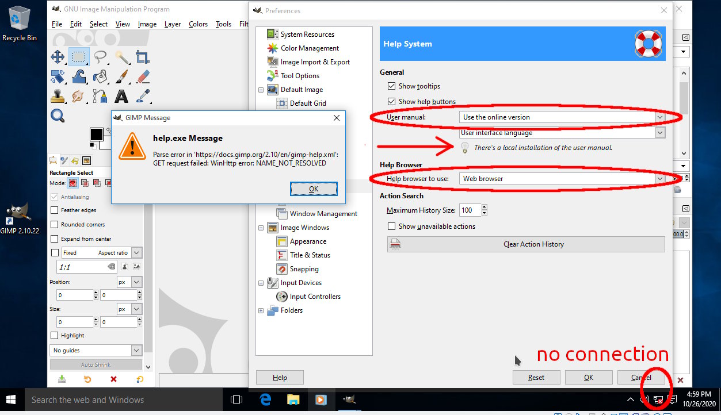Select the Smudge tool
This screenshot has width=721, height=415.
point(79,95)
